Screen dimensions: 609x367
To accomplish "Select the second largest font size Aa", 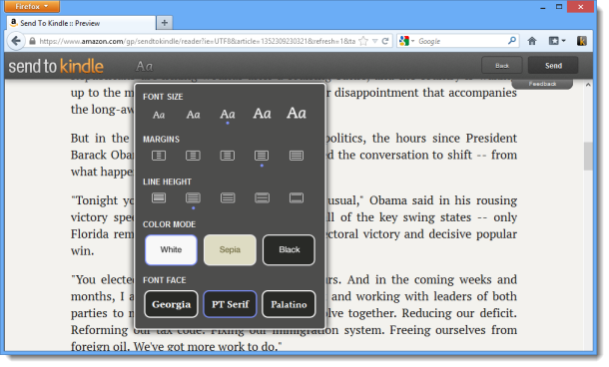I will tap(263, 114).
